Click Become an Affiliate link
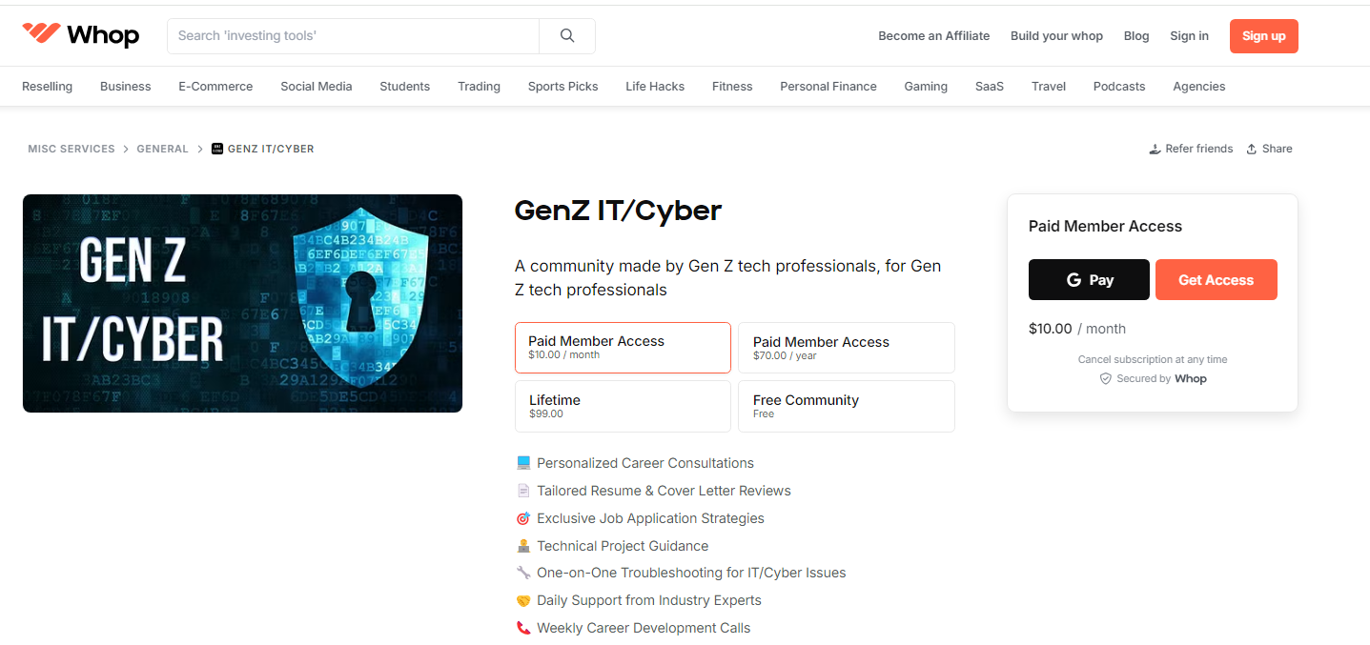Screen dimensions: 1370x645 click(934, 36)
